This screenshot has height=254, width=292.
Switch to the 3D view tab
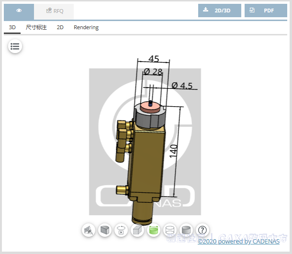[x=12, y=27]
